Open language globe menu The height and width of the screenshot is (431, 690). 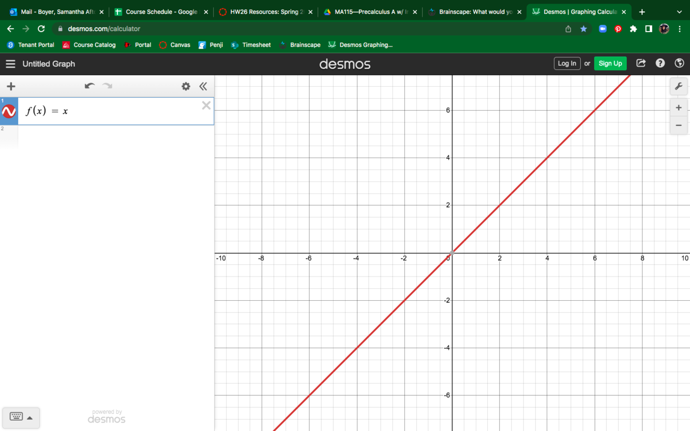pyautogui.click(x=680, y=63)
